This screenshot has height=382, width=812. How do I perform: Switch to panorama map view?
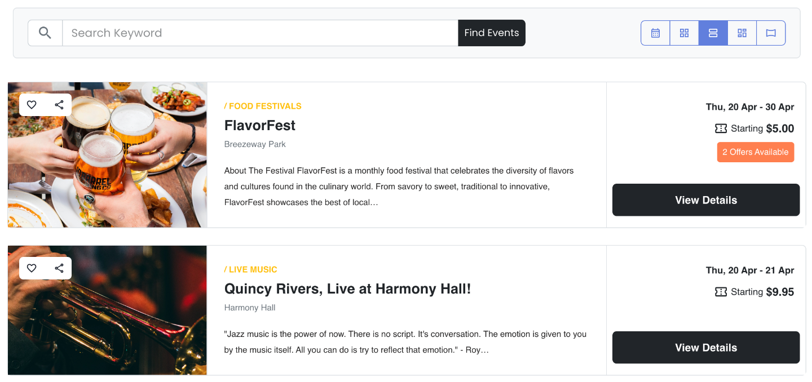pos(771,33)
